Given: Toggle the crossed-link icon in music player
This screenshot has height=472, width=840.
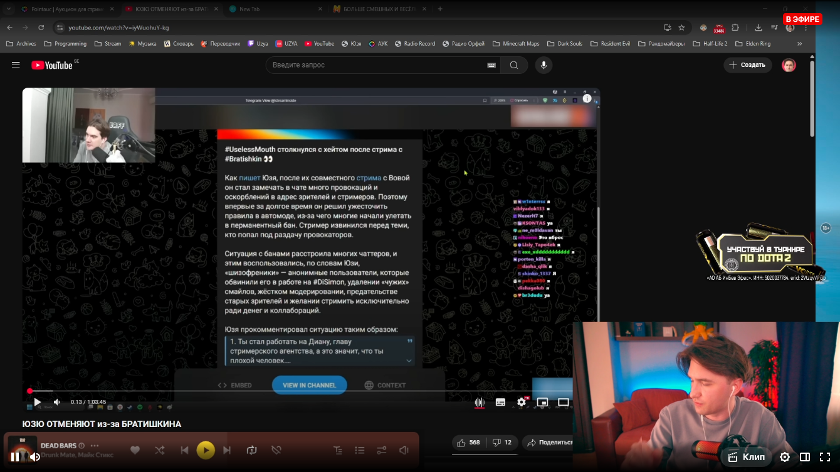Looking at the screenshot, I should coord(276,450).
